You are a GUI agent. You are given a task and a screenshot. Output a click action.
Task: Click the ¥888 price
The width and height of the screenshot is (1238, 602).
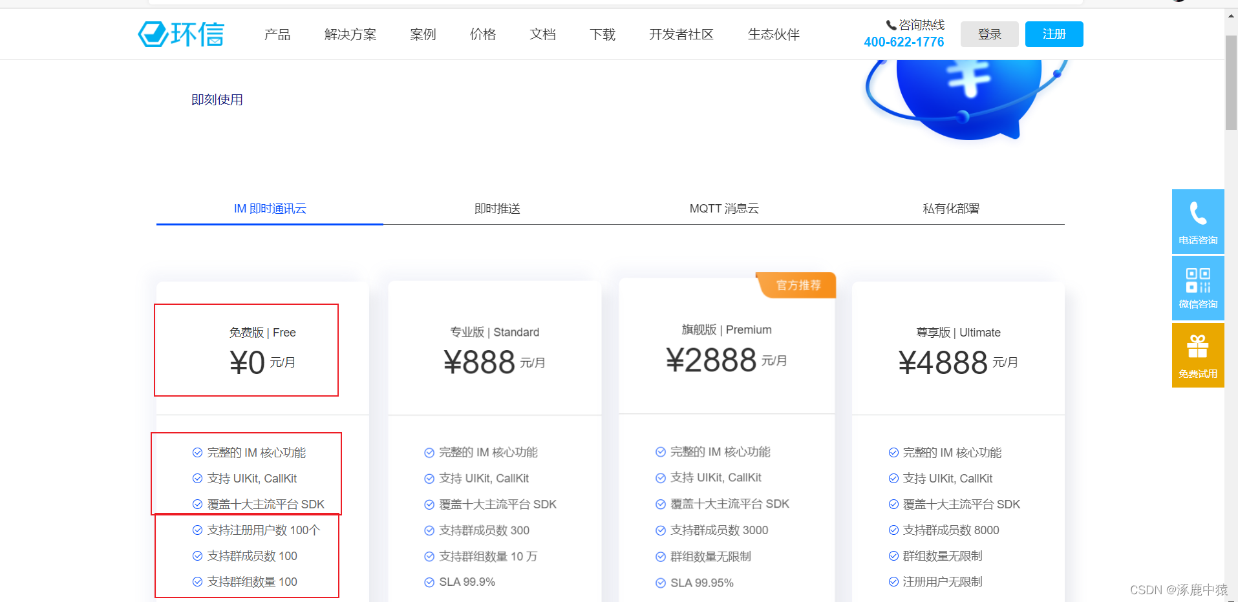coord(480,362)
